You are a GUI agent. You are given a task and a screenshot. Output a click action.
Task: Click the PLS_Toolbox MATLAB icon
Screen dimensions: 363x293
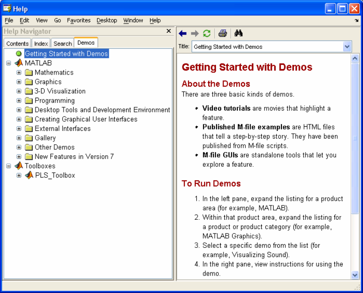(29, 175)
